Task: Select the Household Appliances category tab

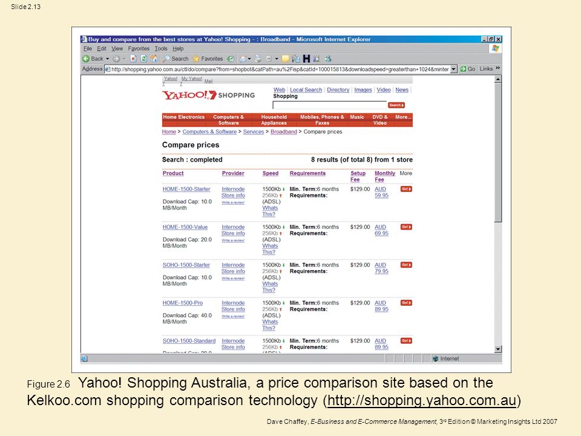Action: click(x=274, y=120)
